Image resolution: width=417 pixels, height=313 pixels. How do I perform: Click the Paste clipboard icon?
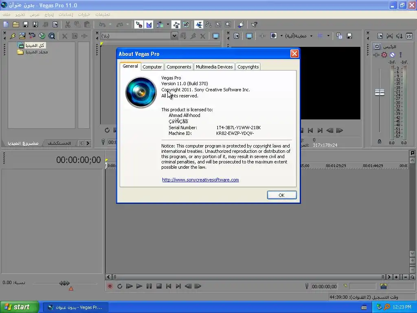(x=87, y=24)
